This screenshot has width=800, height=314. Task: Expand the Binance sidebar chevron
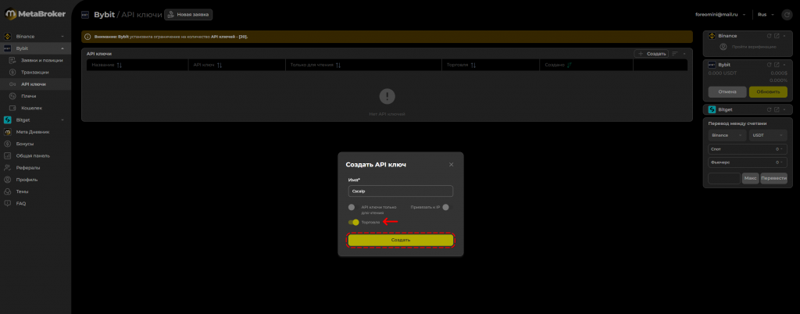(62, 37)
